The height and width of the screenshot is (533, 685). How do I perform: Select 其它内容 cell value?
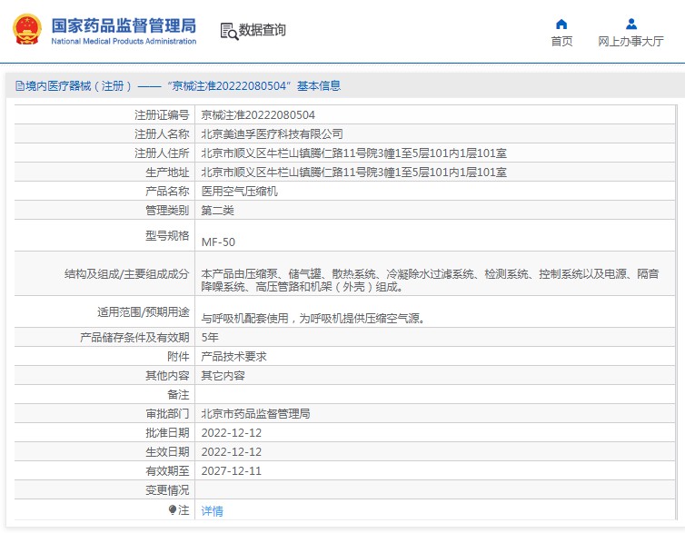click(x=223, y=375)
